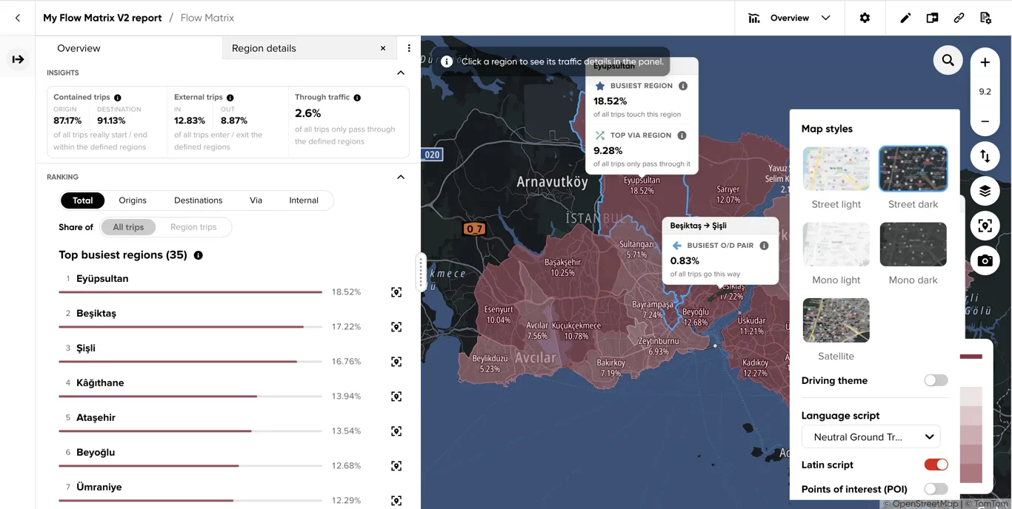Focus map on Kâğıthane row
This screenshot has height=509, width=1012.
click(396, 397)
